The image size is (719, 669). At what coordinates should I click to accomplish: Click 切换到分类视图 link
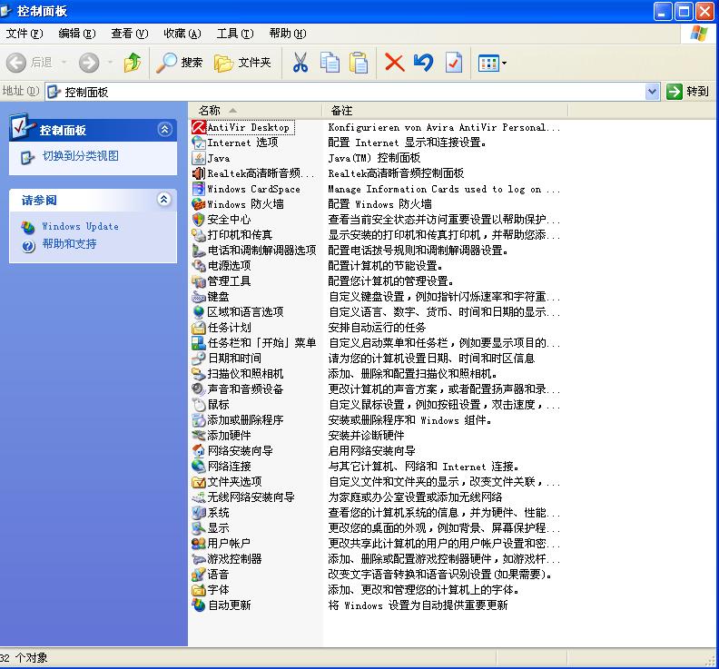point(80,156)
